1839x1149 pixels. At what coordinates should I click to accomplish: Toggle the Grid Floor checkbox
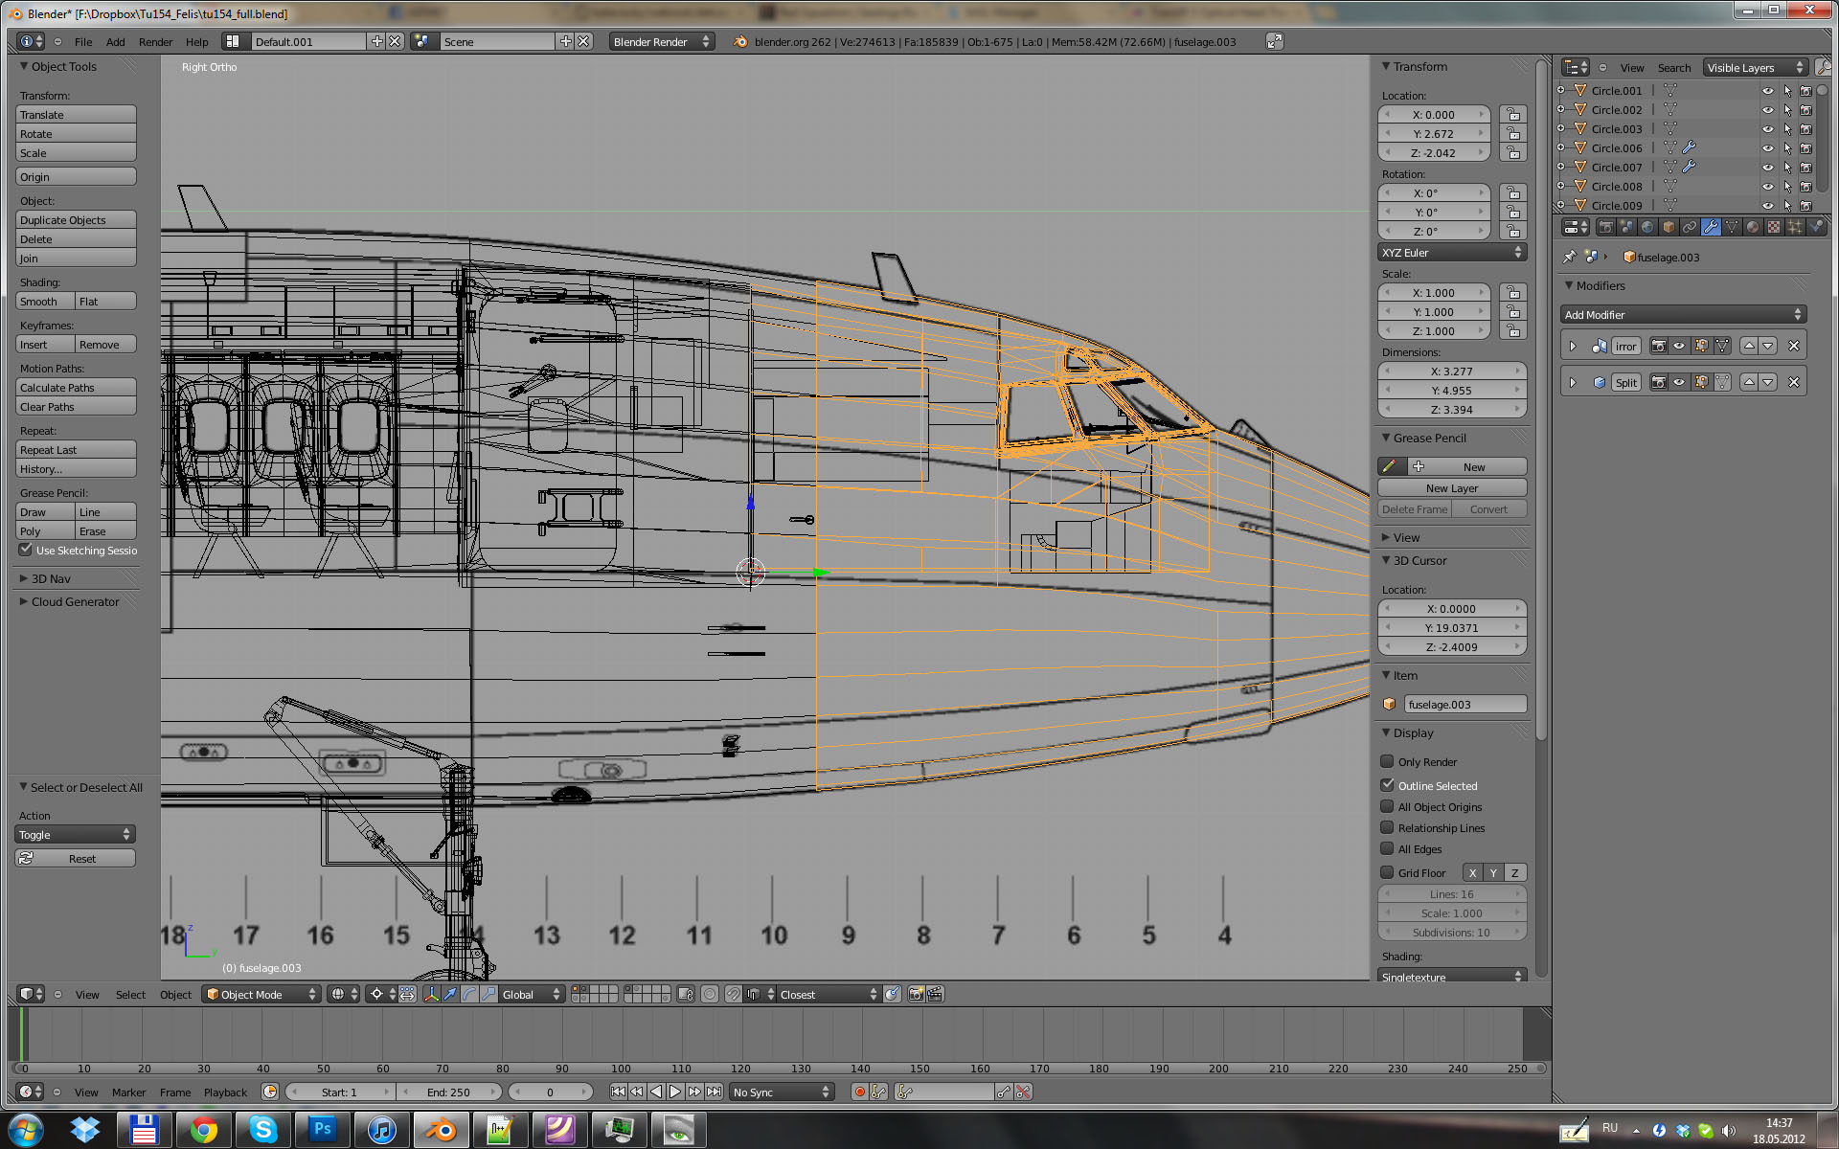1387,872
